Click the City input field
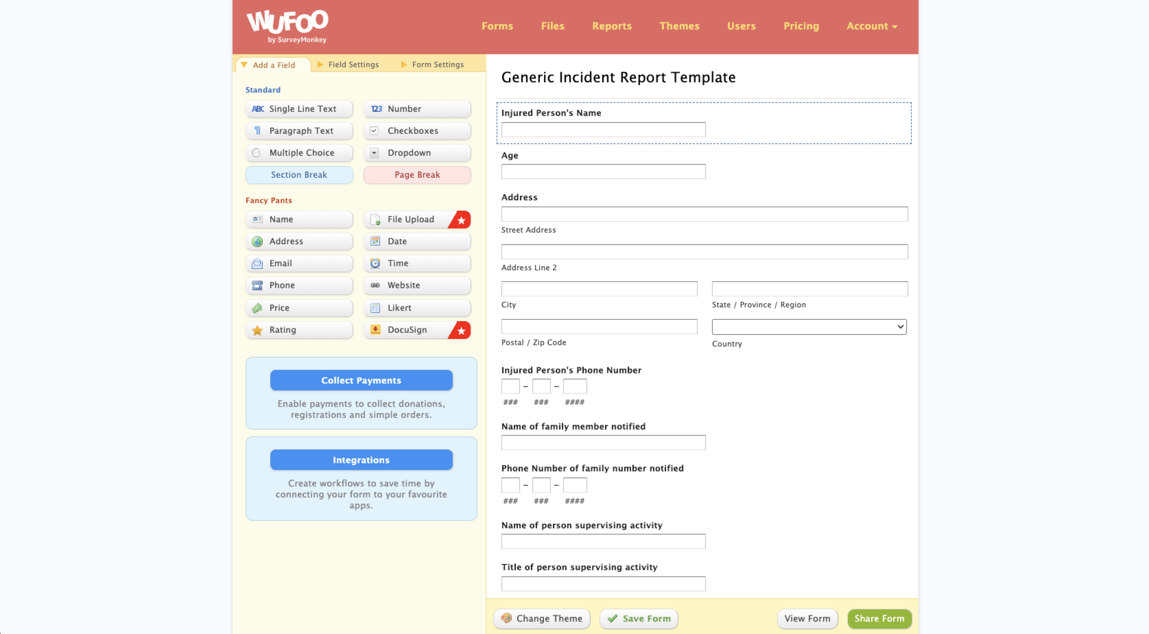Screen dimensions: 1149x634 599,289
